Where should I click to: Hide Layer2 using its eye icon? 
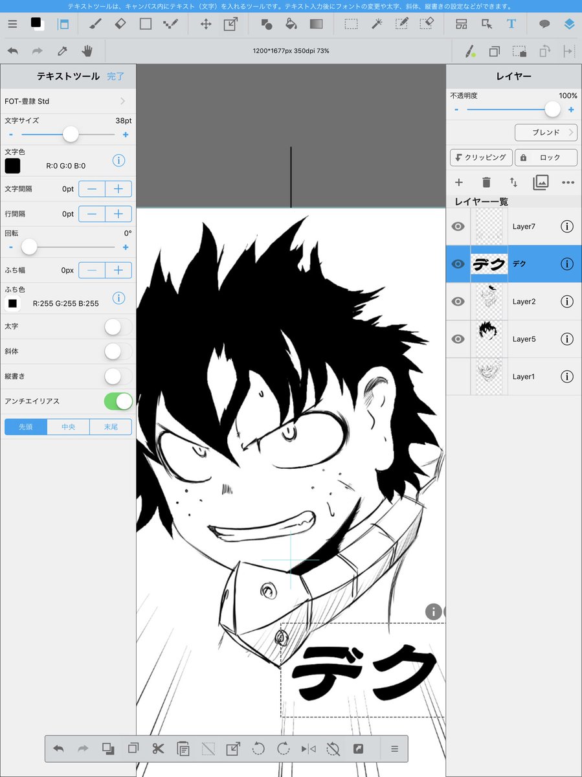(458, 301)
